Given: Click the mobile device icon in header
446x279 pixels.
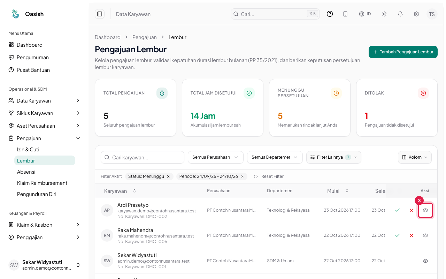Looking at the screenshot, I should [x=345, y=14].
